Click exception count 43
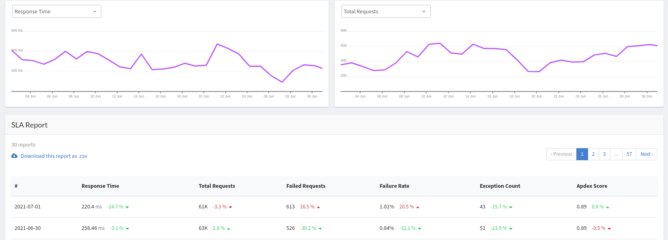This screenshot has width=668, height=240. pos(483,207)
